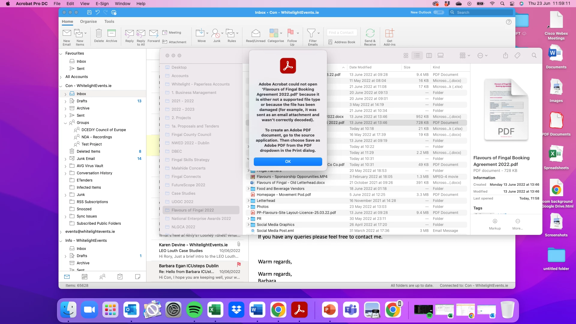
Task: Switch Finder to column view
Action: (429, 55)
